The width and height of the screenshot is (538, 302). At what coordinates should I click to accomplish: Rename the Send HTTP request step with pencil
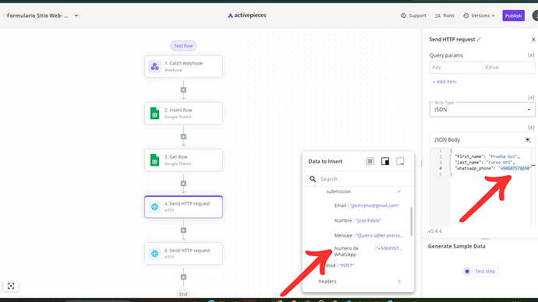479,40
